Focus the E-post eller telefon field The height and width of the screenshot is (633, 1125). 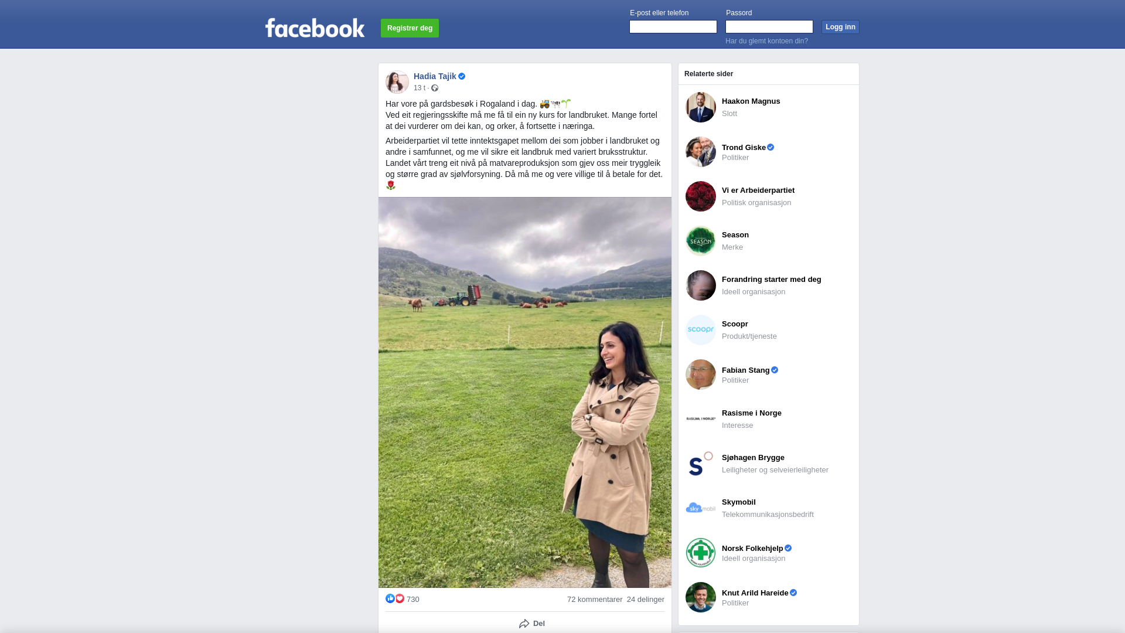673,27
